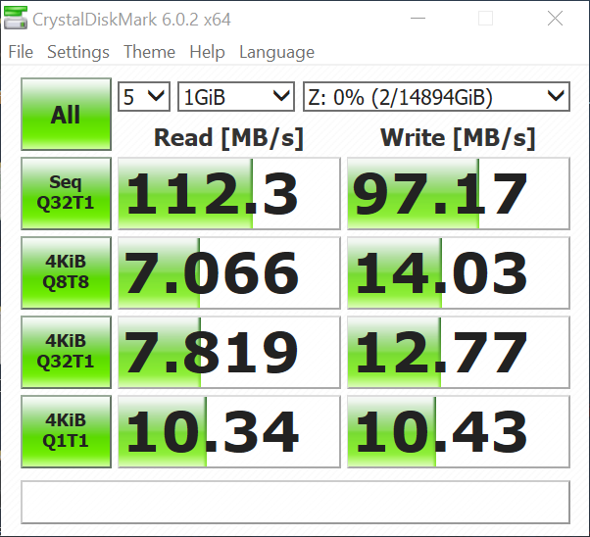This screenshot has height=537, width=590.
Task: Start the 4KiB Q8T8 test
Action: [x=66, y=272]
